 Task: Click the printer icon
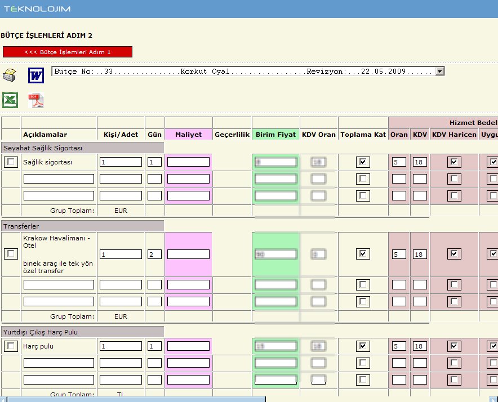tap(10, 75)
